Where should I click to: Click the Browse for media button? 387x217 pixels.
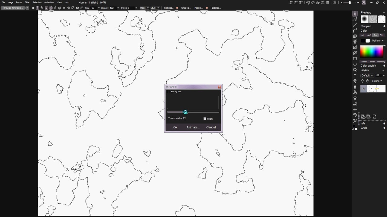13,8
